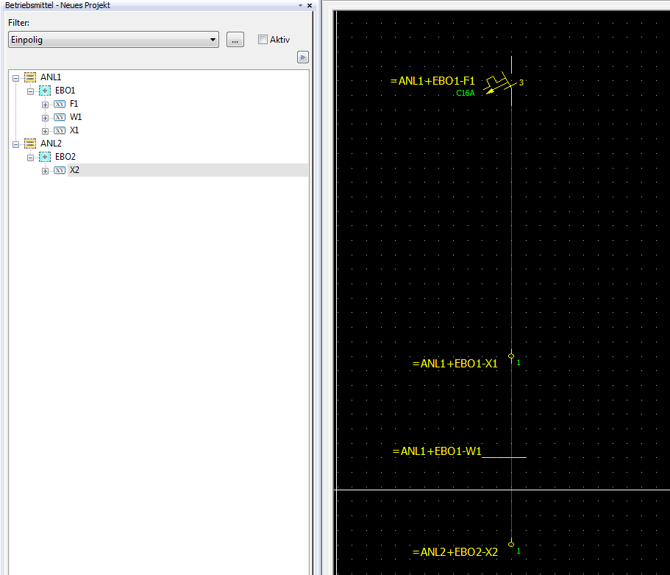Click the =ANL2+EBO2-X2 label
The height and width of the screenshot is (575, 670).
click(x=455, y=552)
